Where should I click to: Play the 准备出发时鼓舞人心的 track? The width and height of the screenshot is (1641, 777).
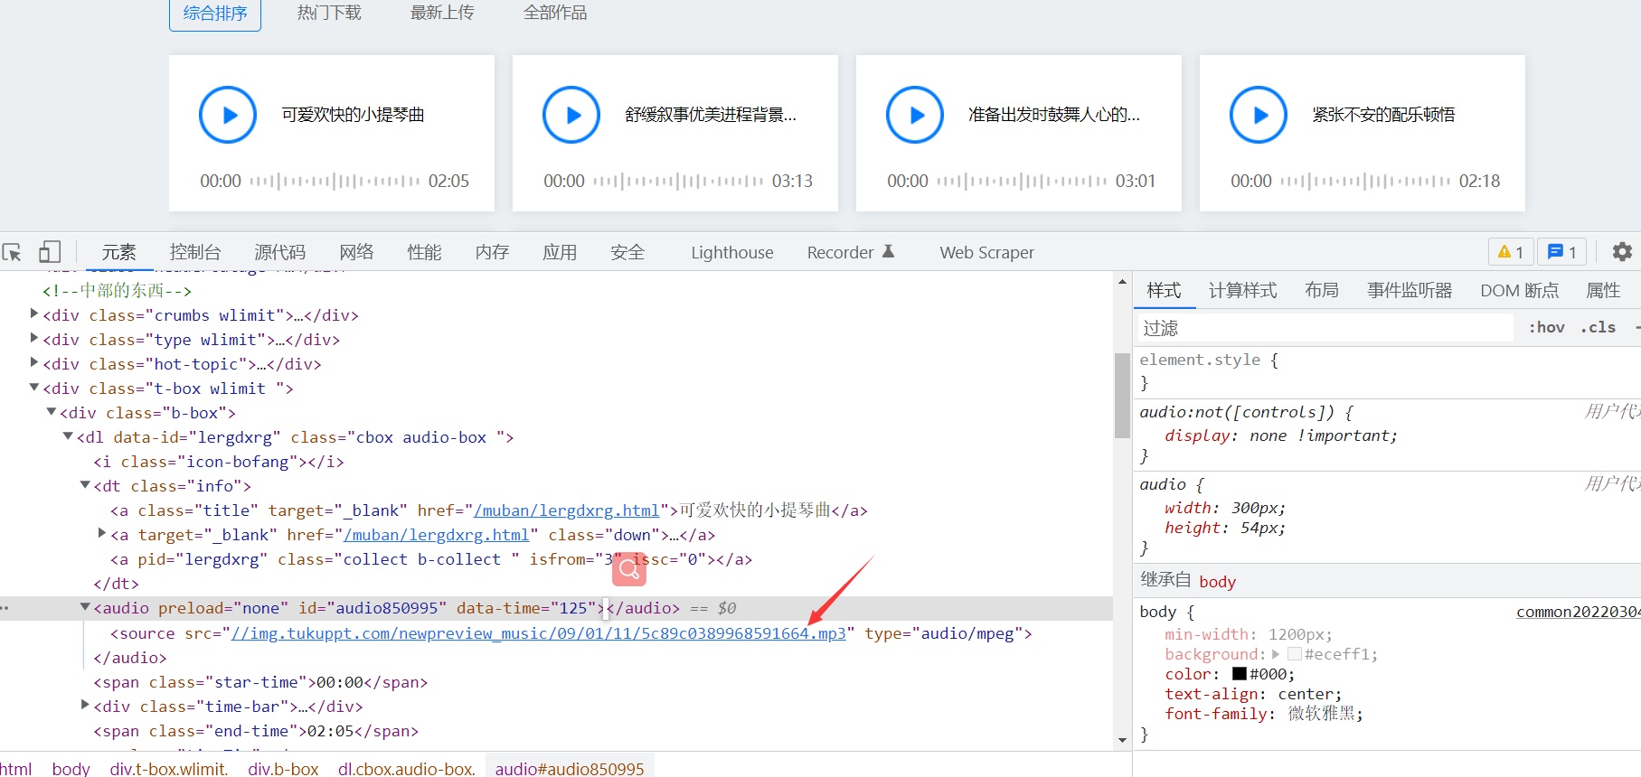click(915, 115)
